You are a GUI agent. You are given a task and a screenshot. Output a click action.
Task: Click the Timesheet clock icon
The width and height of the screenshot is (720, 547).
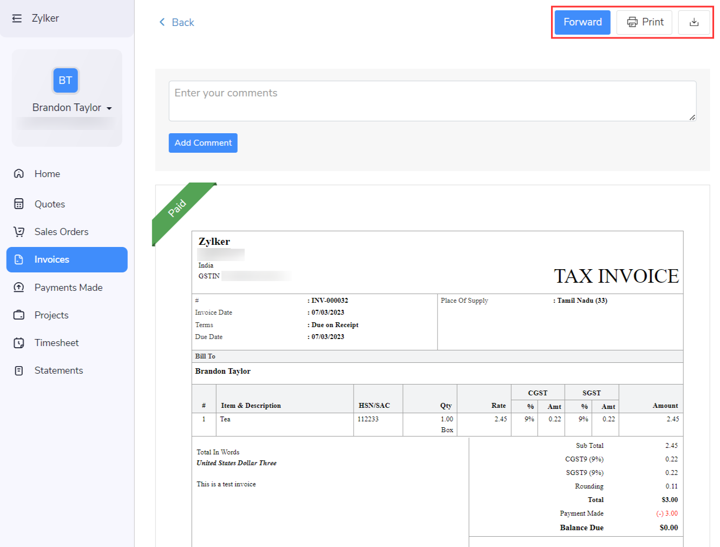(x=19, y=342)
